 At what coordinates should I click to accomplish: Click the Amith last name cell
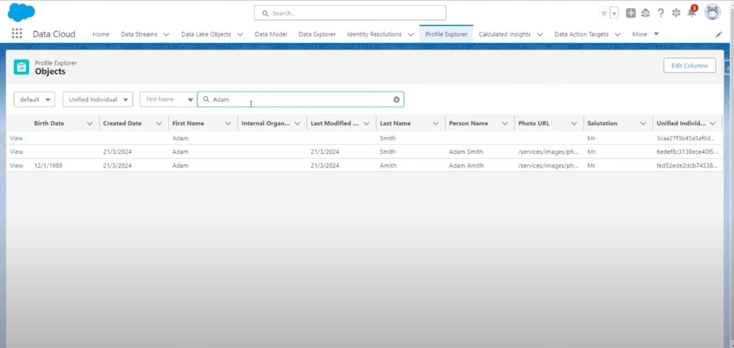(x=388, y=166)
